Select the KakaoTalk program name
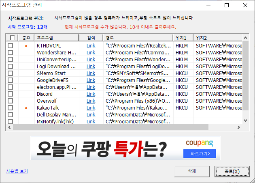The width and height of the screenshot is (255, 183). pos(48,108)
